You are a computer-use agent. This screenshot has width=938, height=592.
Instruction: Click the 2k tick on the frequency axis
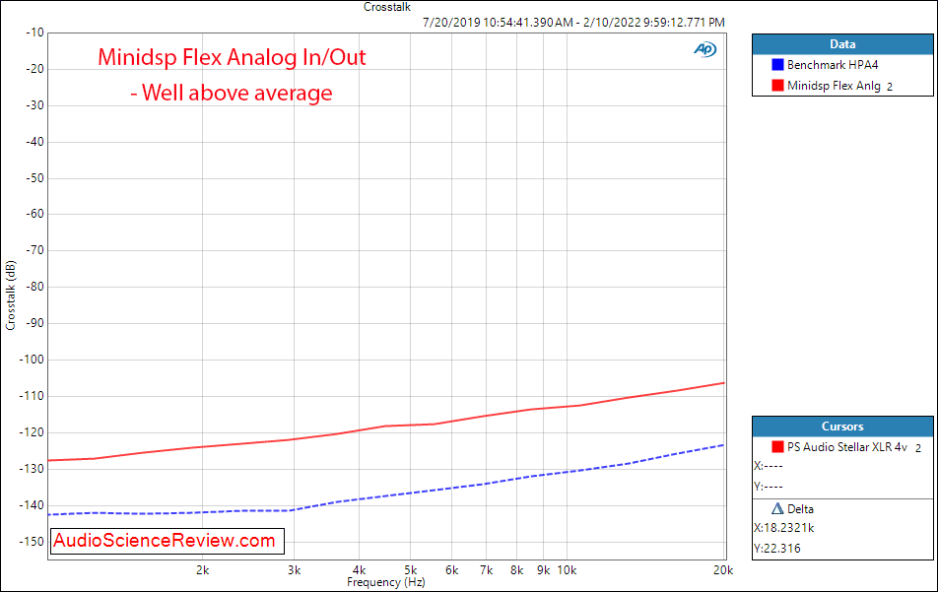pos(203,570)
